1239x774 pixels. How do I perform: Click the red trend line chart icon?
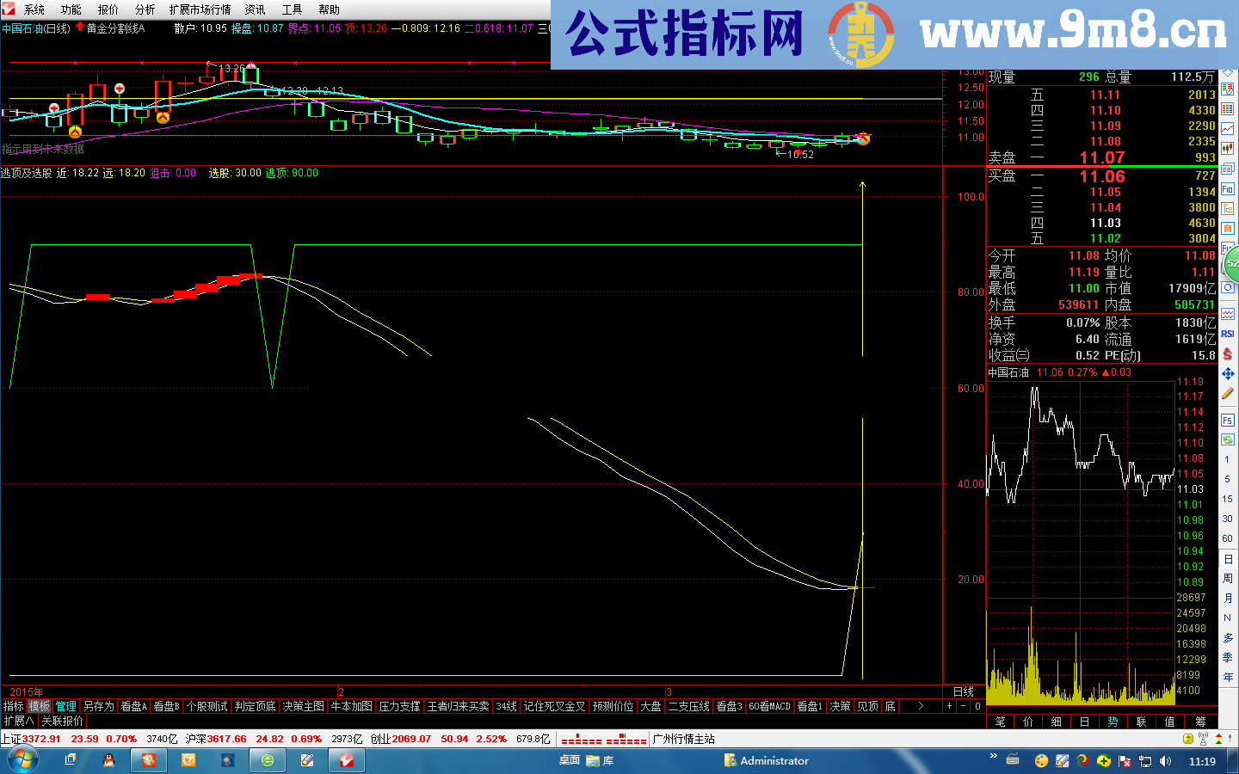1228,129
